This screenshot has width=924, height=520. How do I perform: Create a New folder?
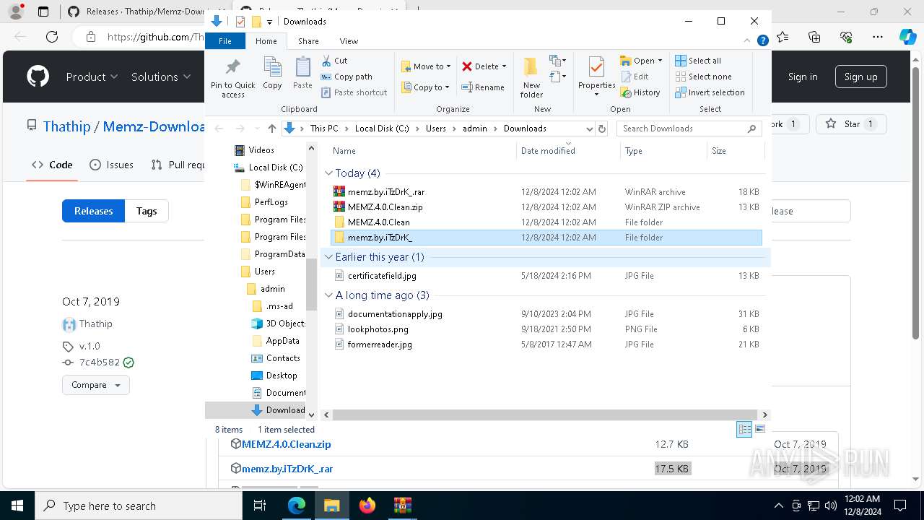(x=531, y=77)
